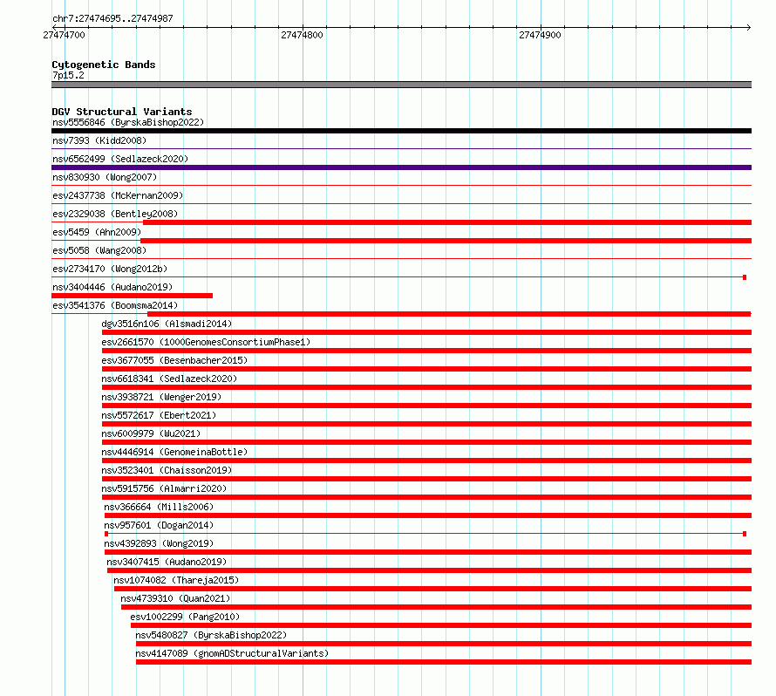Click the 27474900 ruler coordinate
Screen dimensions: 776x696
point(540,35)
